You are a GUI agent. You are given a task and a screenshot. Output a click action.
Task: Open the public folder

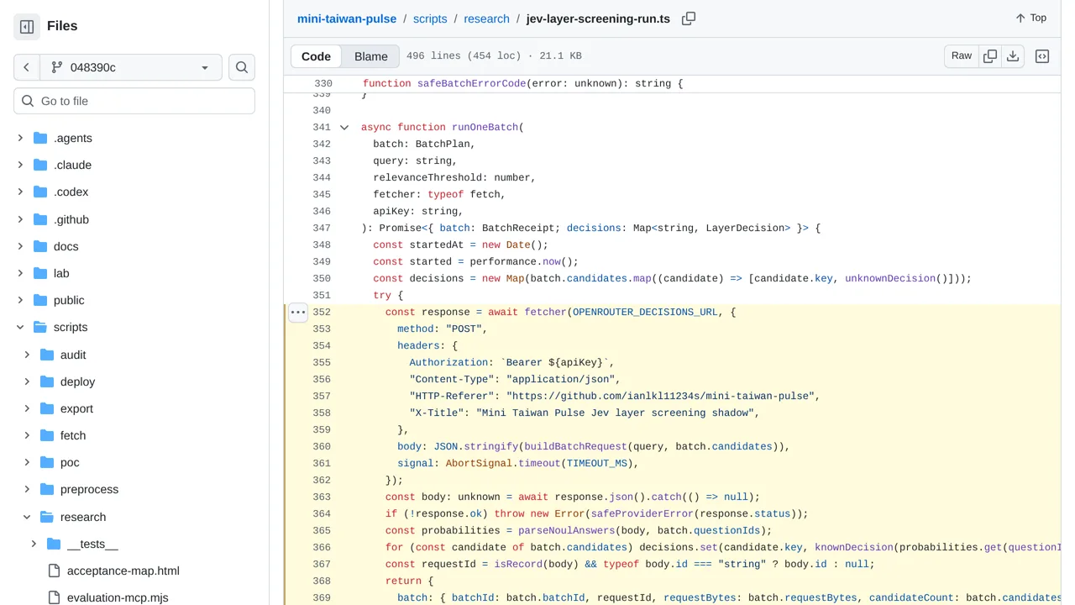pos(69,300)
